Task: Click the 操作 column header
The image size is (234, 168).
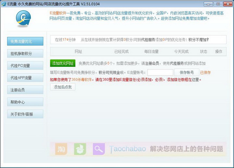Action: [x=219, y=52]
